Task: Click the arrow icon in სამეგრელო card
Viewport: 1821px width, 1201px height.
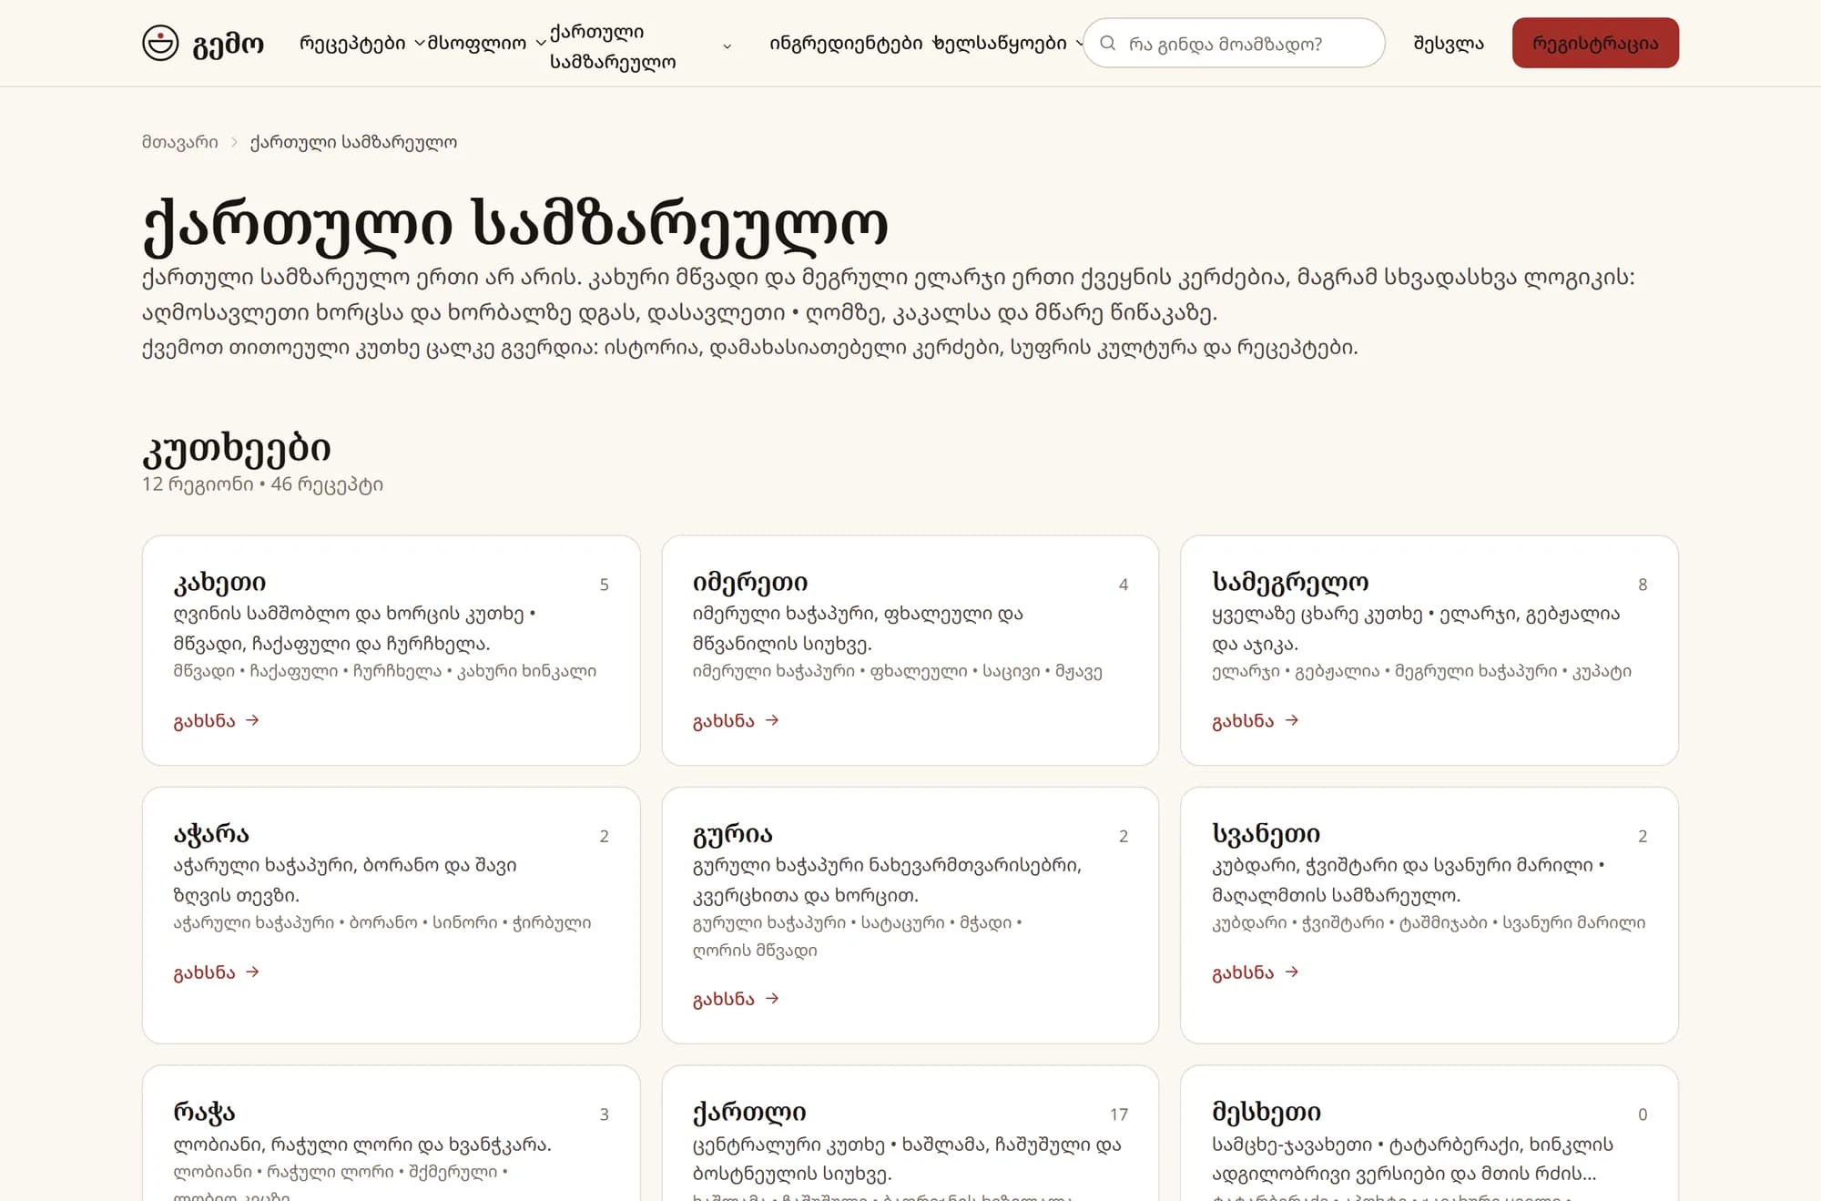Action: tap(1291, 720)
